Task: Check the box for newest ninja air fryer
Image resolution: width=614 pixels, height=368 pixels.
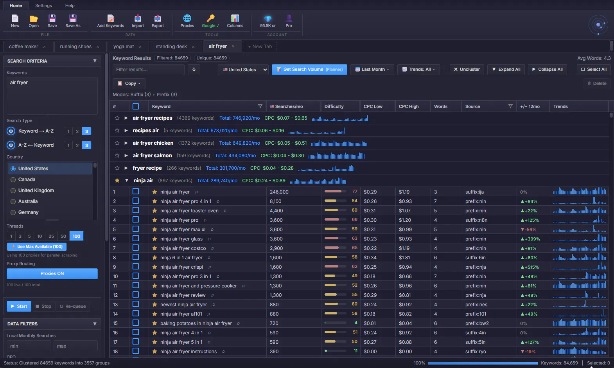Action: pyautogui.click(x=136, y=304)
